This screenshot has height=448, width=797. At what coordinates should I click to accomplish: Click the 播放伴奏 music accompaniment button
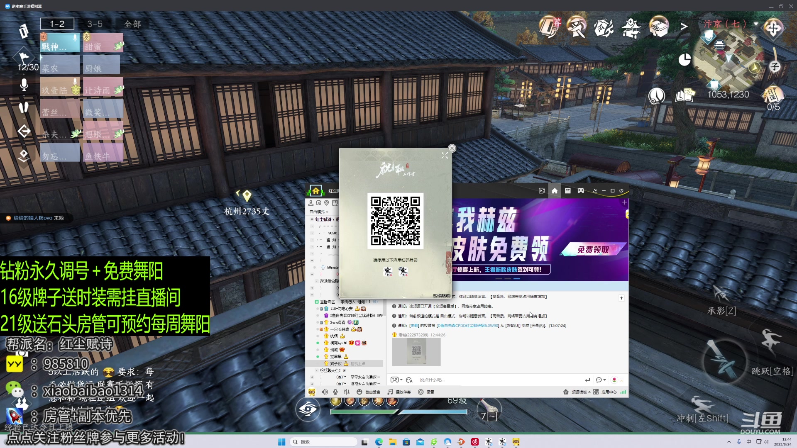coord(399,392)
